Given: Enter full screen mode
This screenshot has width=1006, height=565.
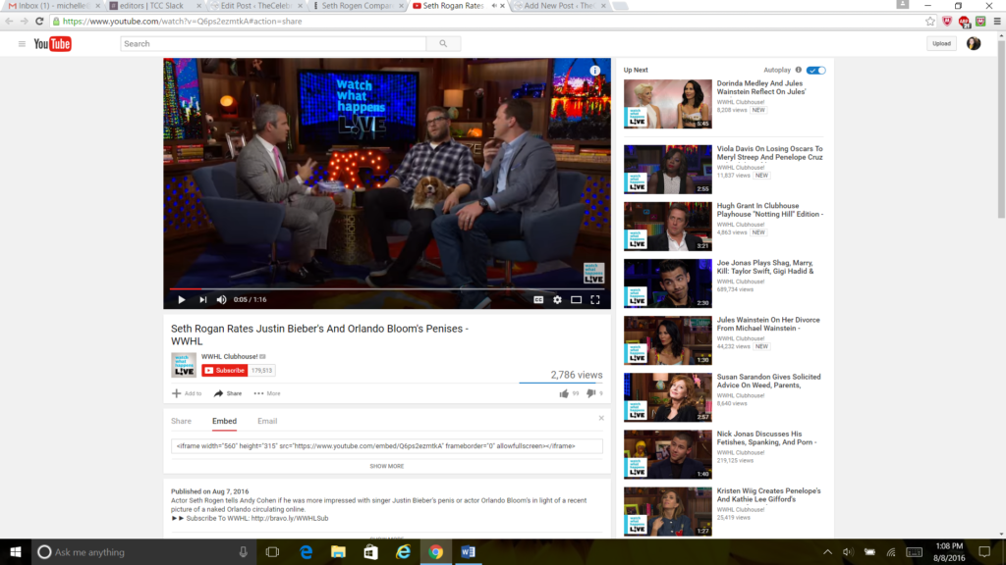Looking at the screenshot, I should pyautogui.click(x=595, y=300).
